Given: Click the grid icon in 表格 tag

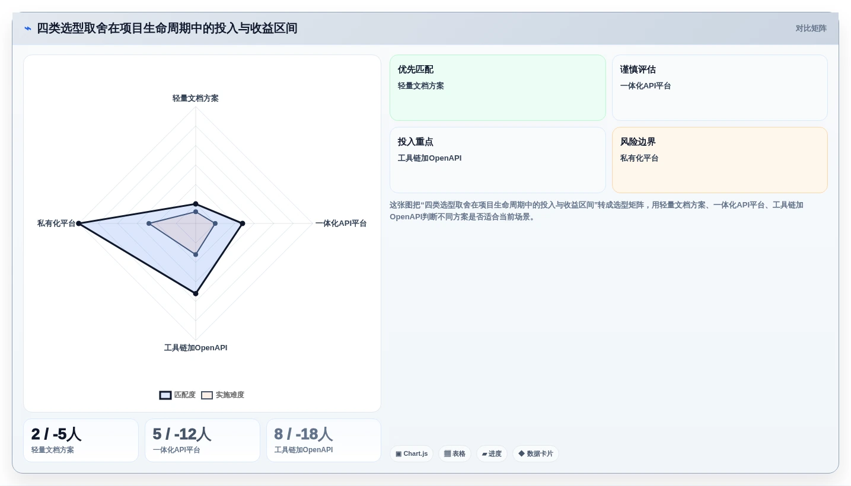Looking at the screenshot, I should click(x=447, y=454).
